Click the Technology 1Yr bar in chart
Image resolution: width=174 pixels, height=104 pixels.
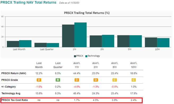click(80, 35)
